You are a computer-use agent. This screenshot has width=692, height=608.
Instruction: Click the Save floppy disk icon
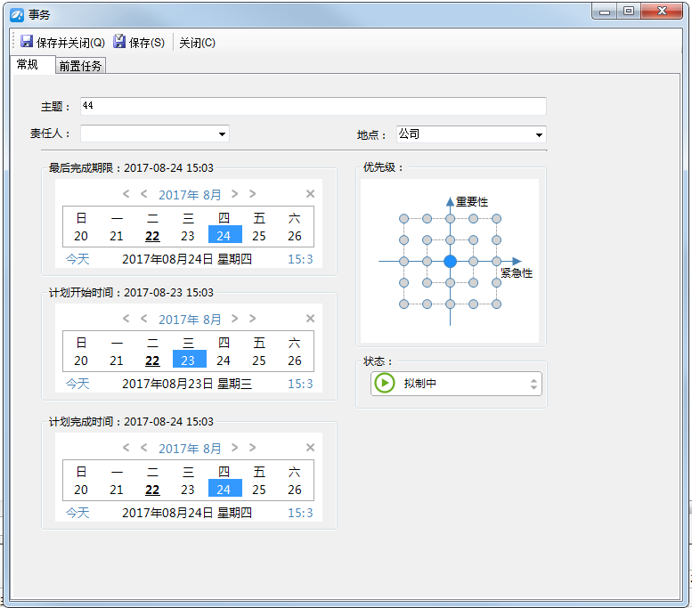pos(119,42)
